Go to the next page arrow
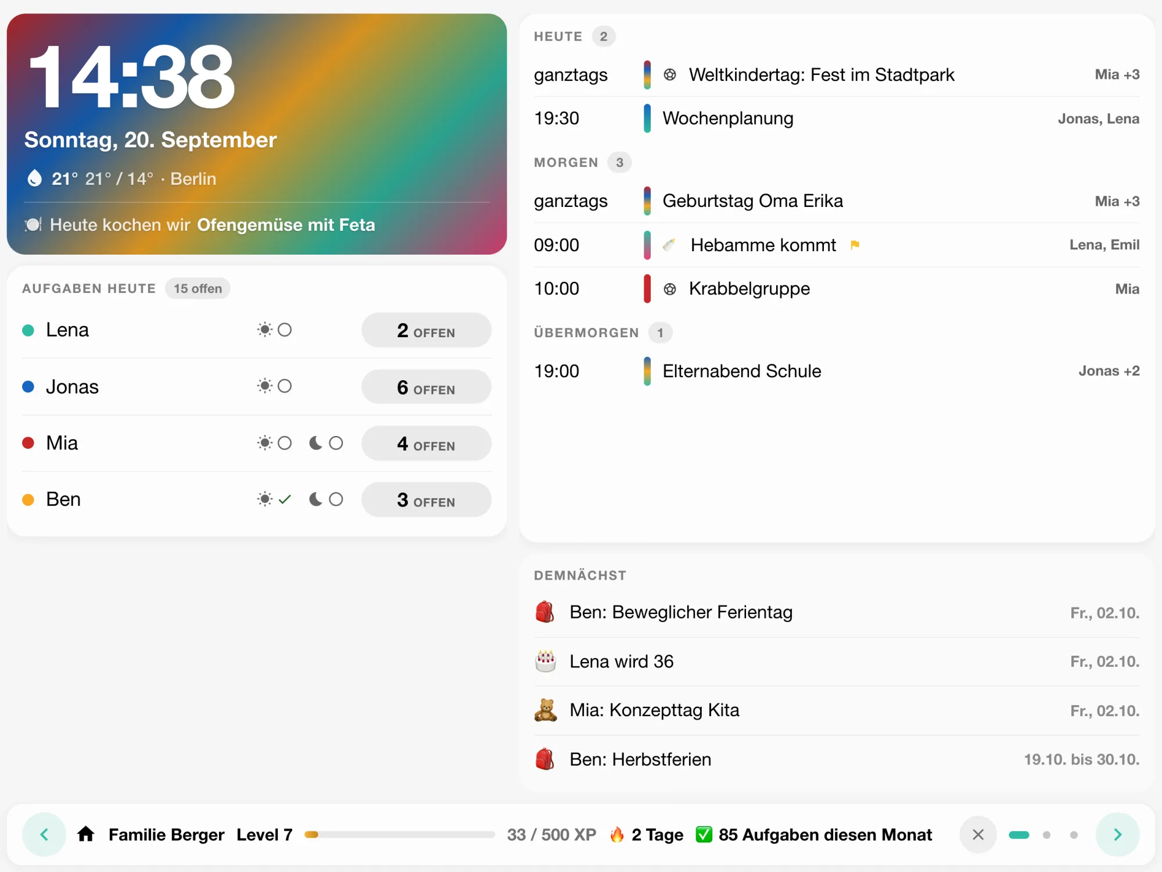The image size is (1162, 872). 1117,834
